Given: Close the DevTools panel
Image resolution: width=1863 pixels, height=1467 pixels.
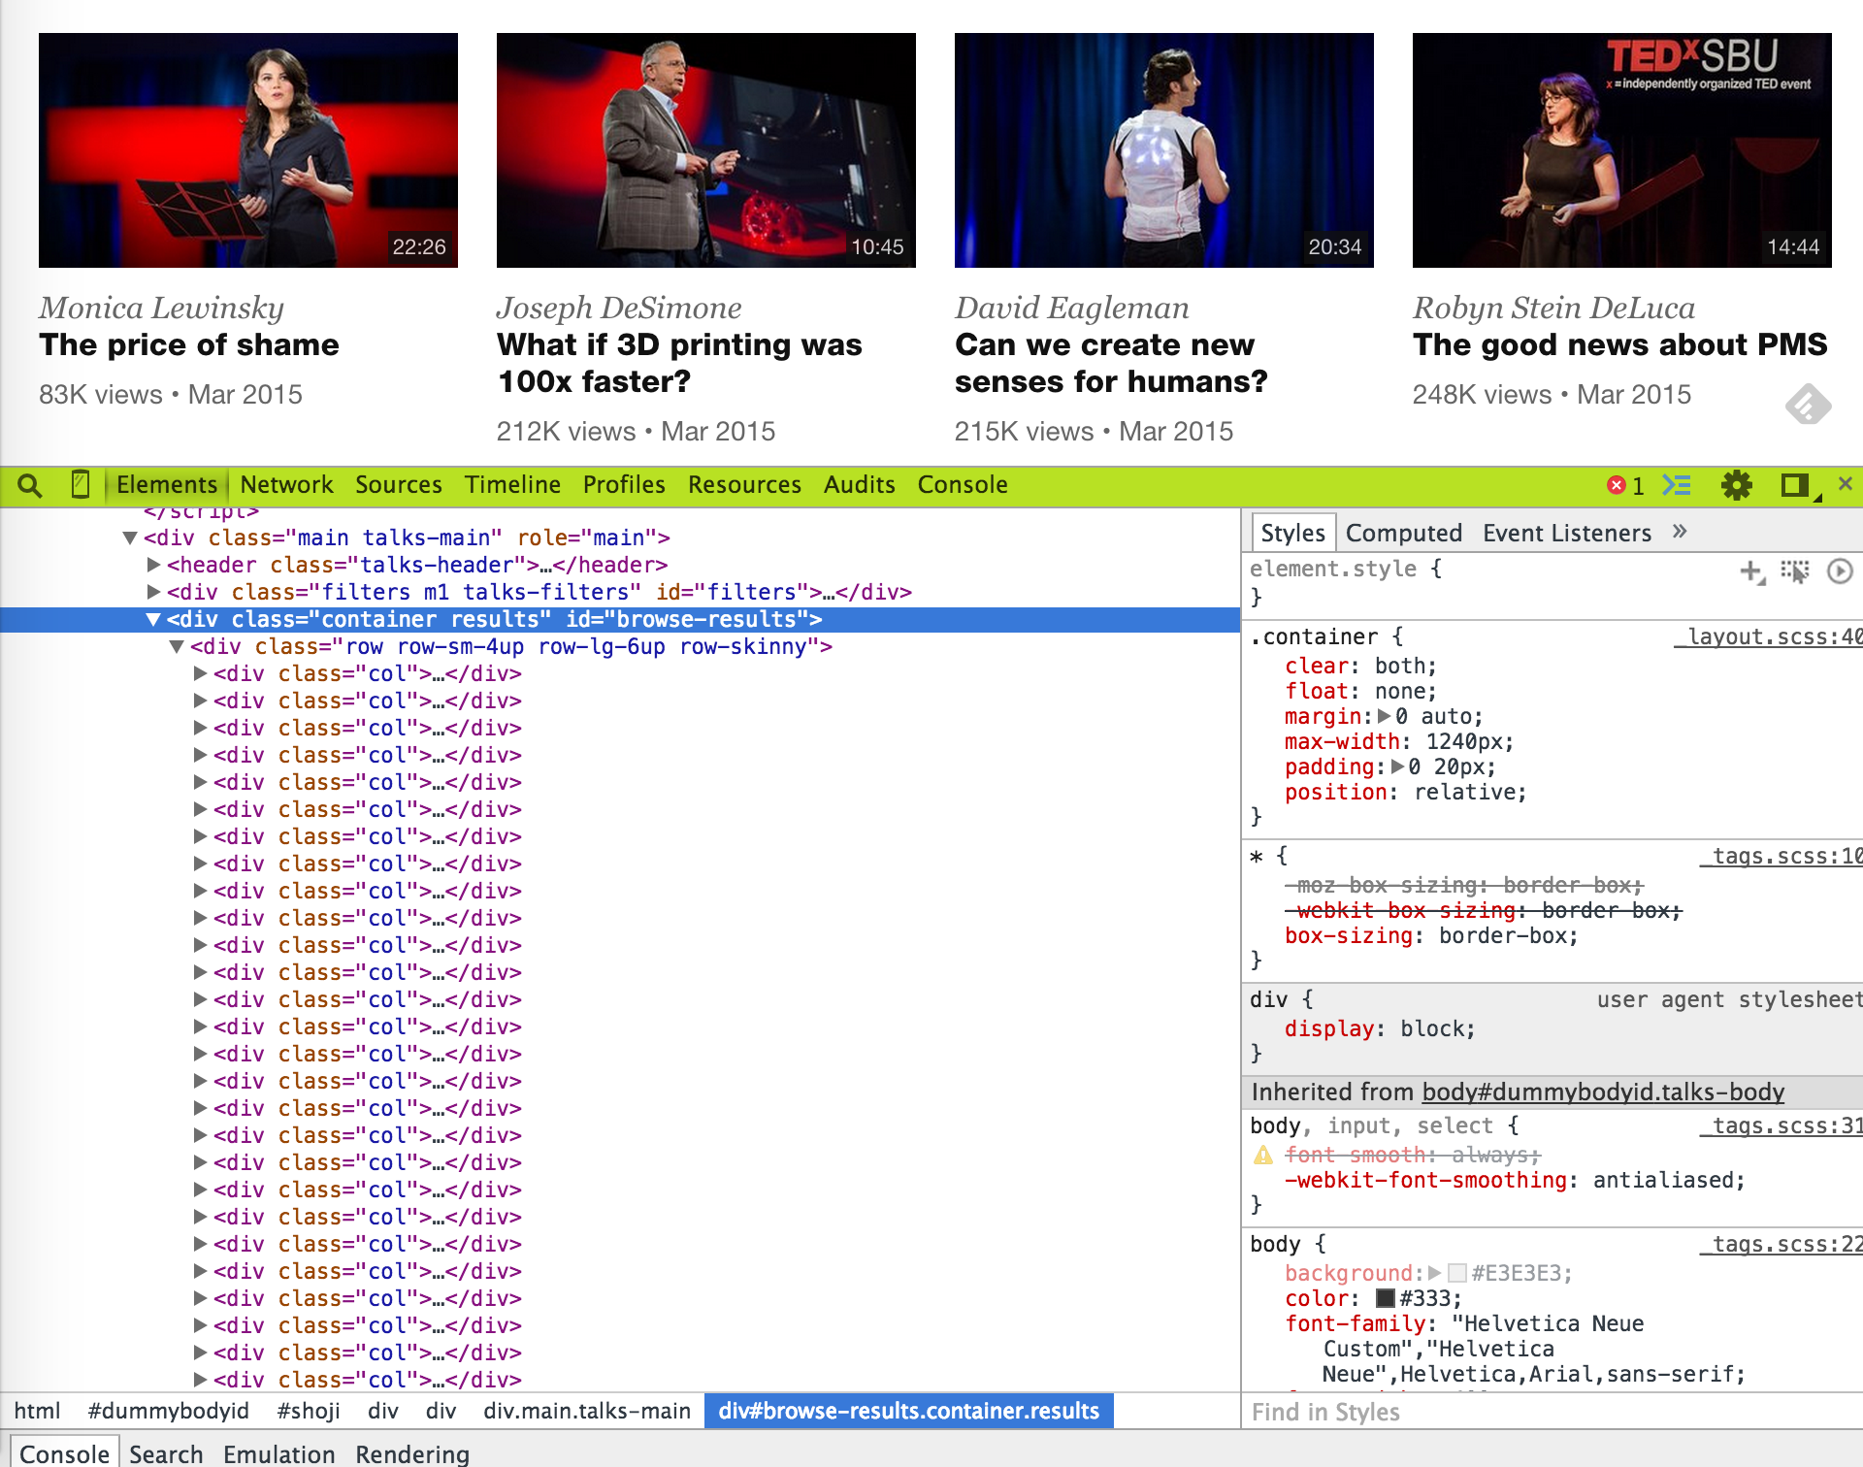Looking at the screenshot, I should pyautogui.click(x=1845, y=483).
